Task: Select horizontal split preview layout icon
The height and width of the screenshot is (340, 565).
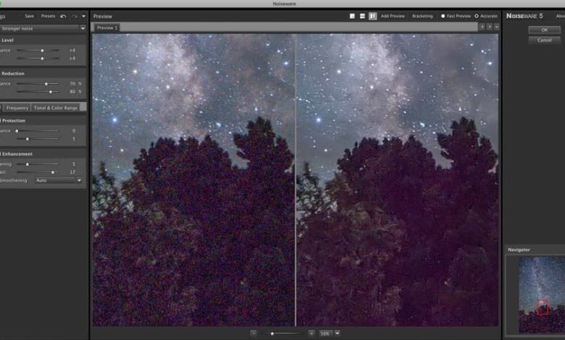Action: (362, 16)
